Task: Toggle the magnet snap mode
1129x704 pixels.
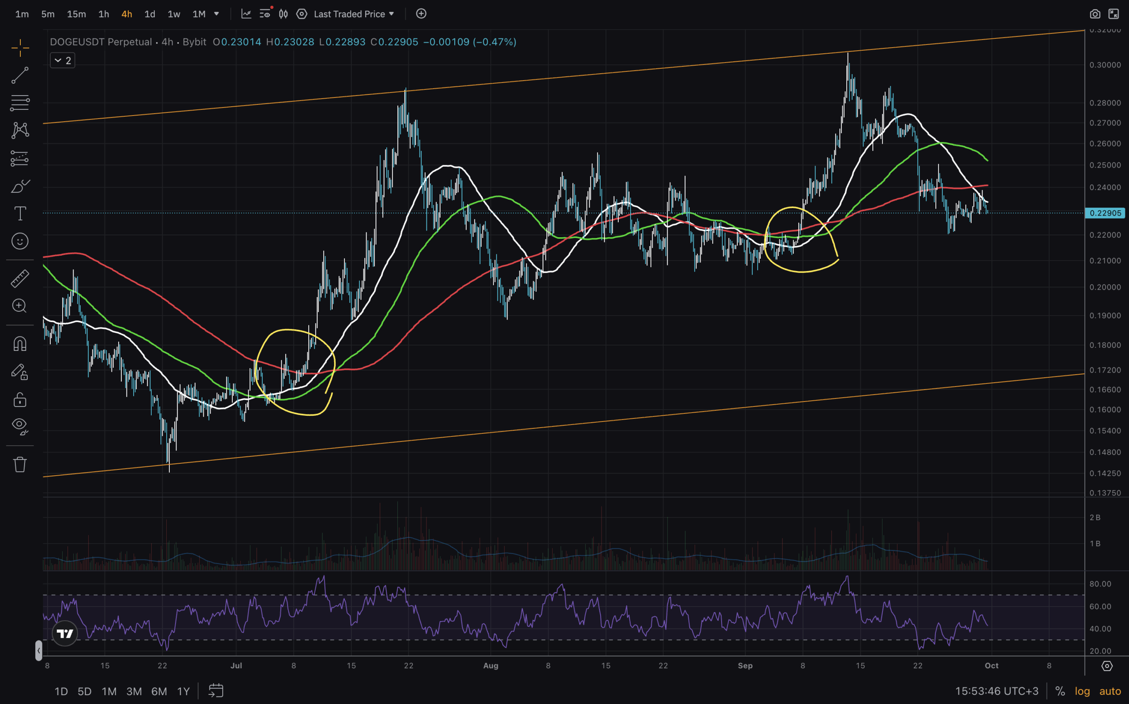Action: pyautogui.click(x=19, y=344)
